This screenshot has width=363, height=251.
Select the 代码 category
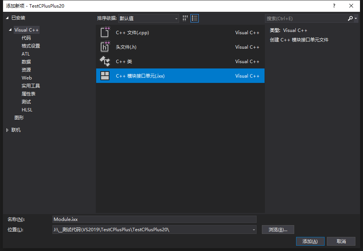(x=26, y=38)
